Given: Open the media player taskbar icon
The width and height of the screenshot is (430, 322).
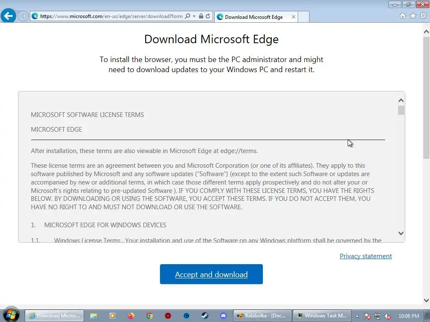Looking at the screenshot, I should [112, 316].
